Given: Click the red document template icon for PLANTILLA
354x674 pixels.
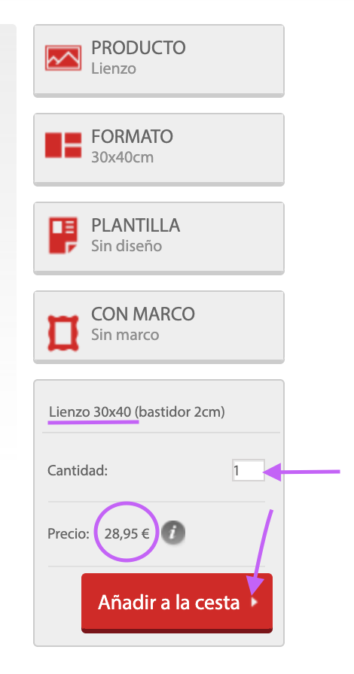Looking at the screenshot, I should click(63, 235).
